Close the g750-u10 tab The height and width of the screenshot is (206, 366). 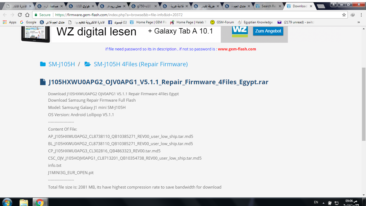tap(155, 6)
